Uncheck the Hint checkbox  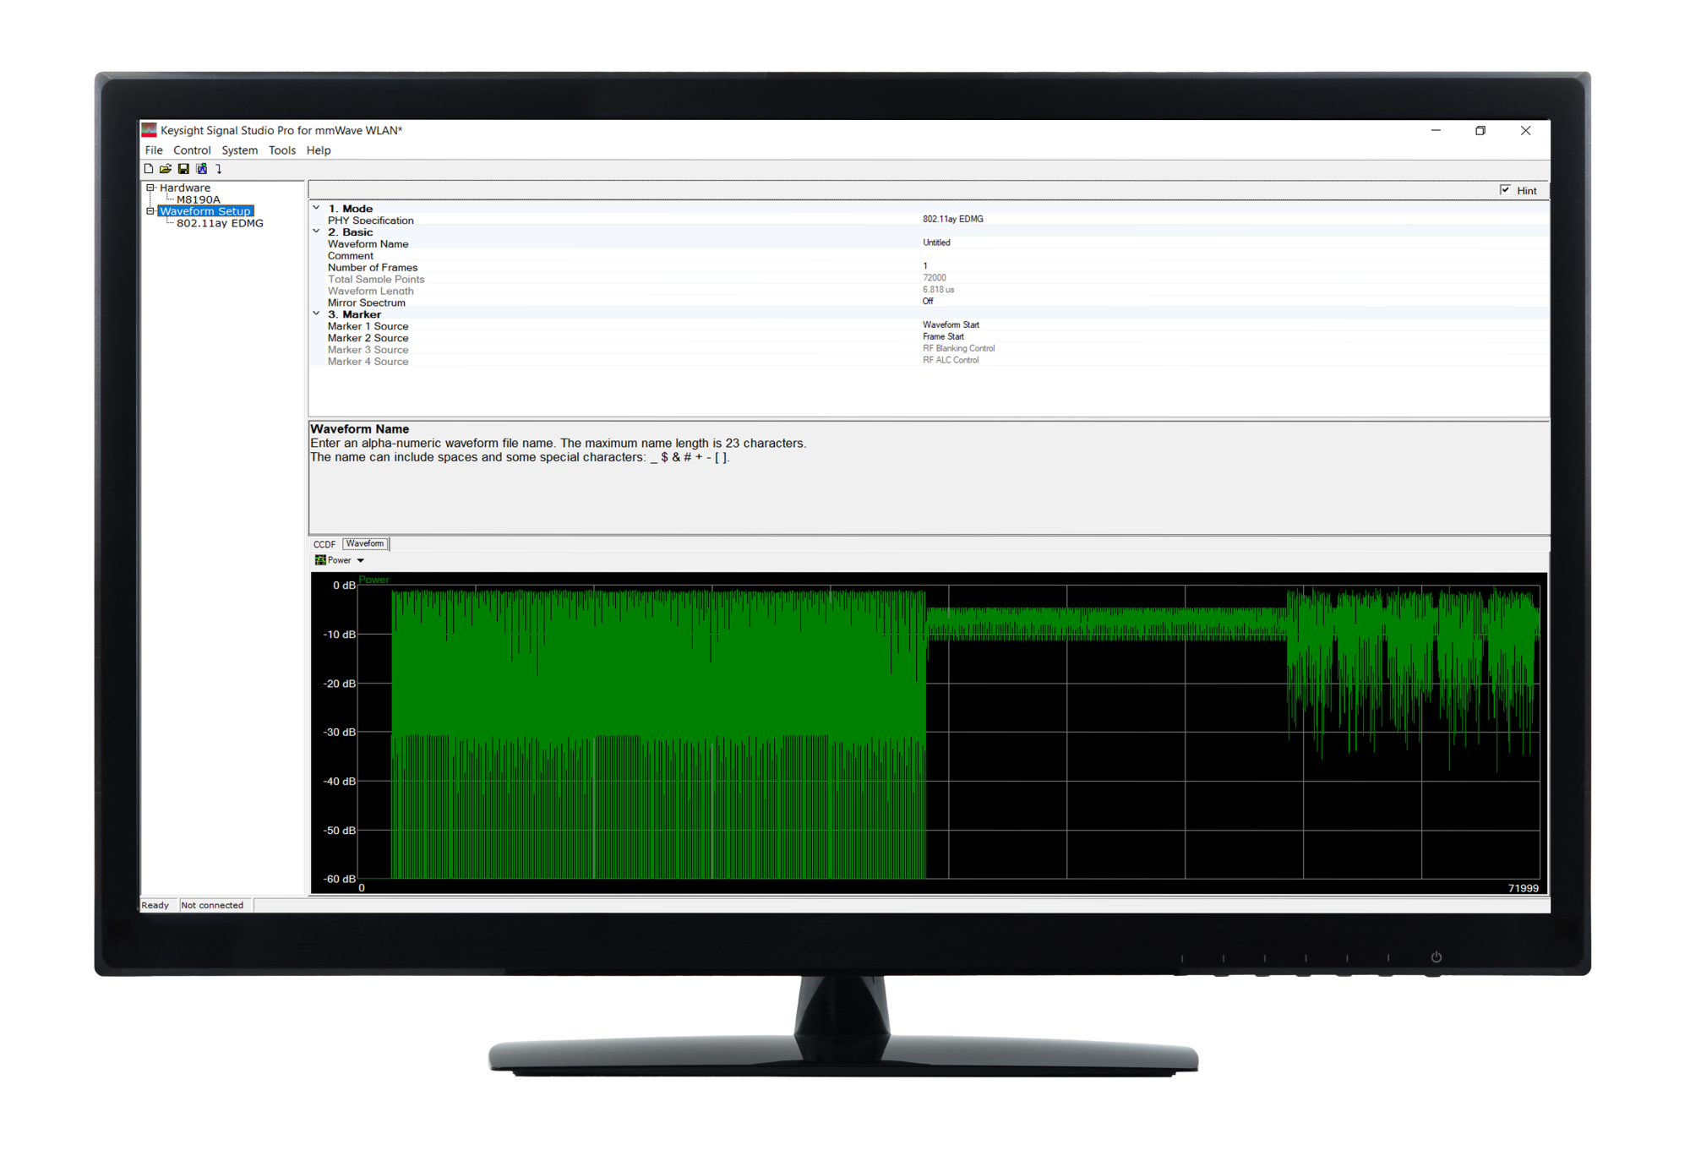point(1505,190)
